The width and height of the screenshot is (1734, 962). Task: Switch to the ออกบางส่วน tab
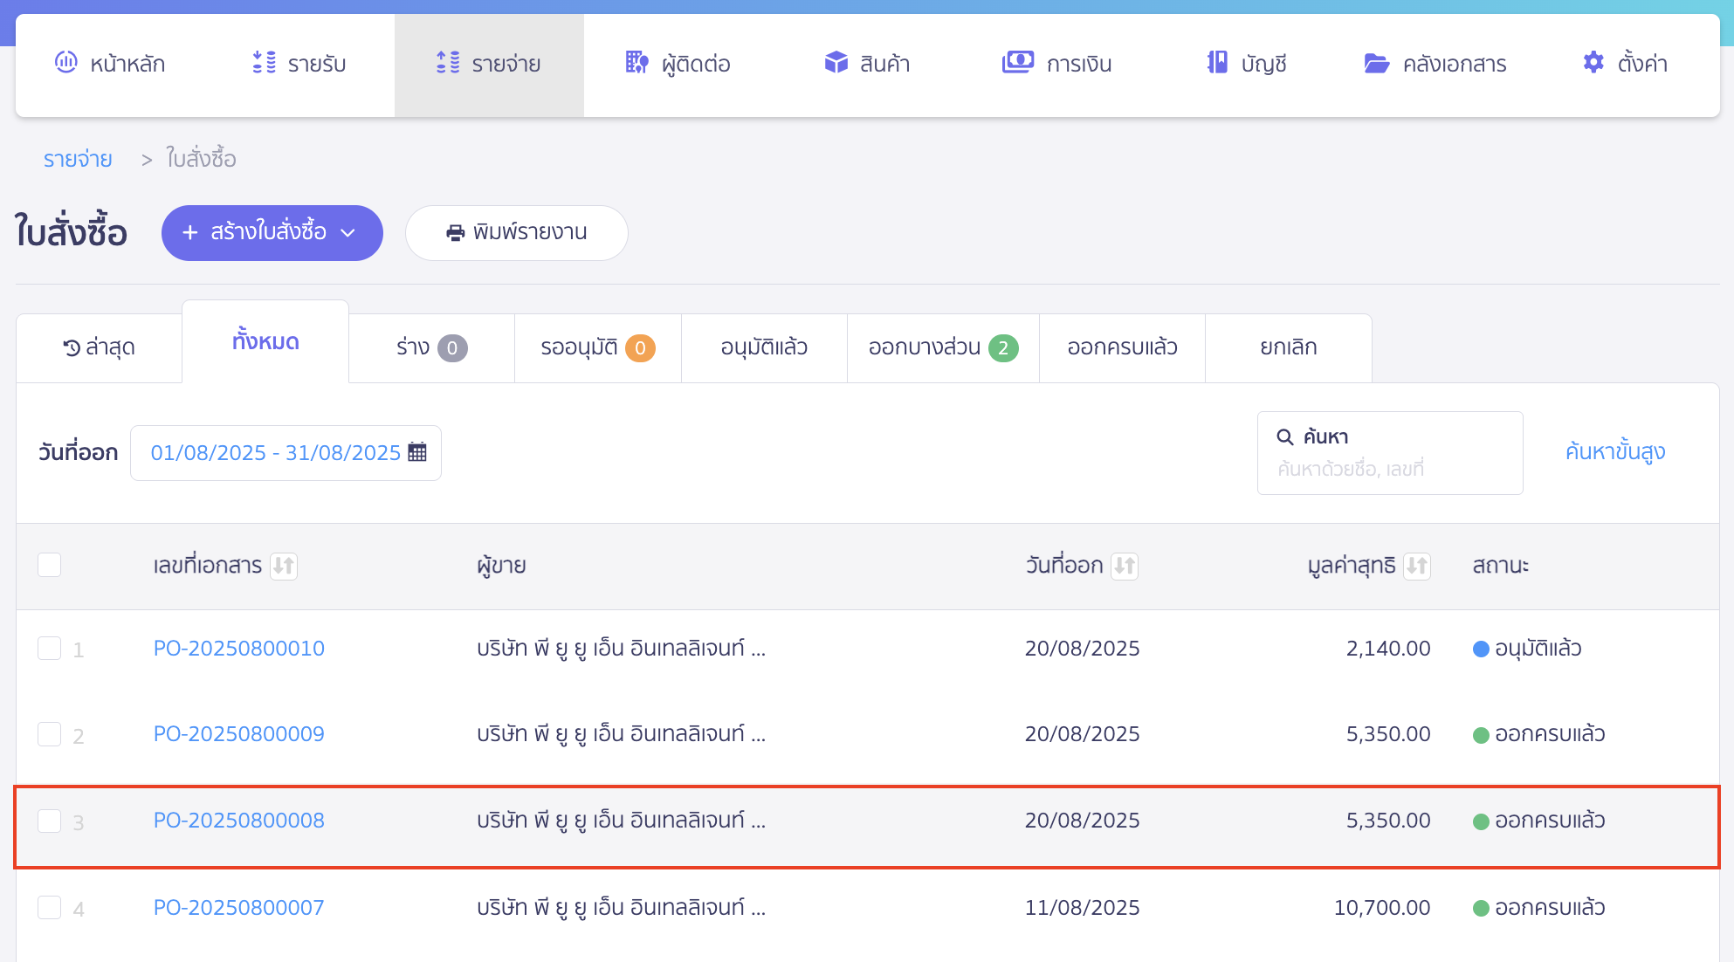942,347
